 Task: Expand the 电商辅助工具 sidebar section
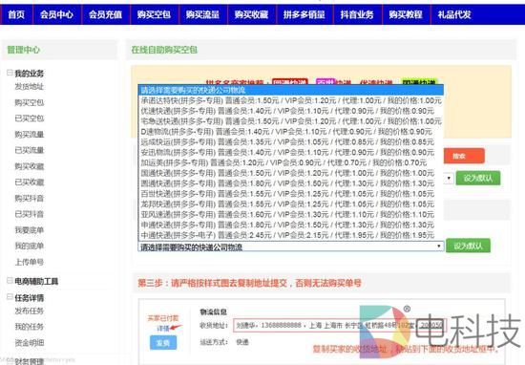(10, 281)
